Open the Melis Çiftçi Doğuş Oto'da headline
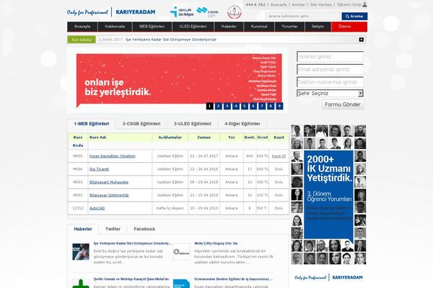 tap(216, 243)
